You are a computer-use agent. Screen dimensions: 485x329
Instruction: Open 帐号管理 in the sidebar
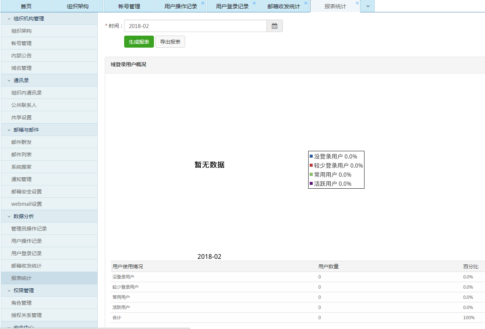click(49, 43)
